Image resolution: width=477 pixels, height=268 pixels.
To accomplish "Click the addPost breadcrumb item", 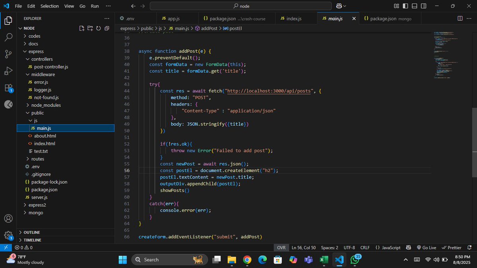I will point(206,29).
